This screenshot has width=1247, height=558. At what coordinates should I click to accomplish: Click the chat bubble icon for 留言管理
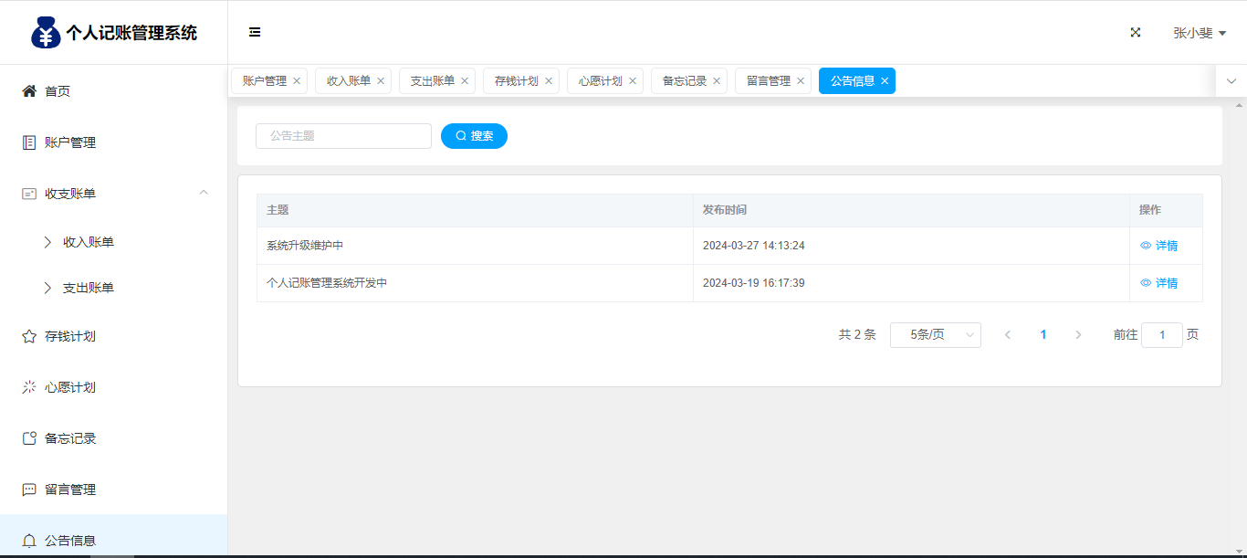(x=29, y=490)
